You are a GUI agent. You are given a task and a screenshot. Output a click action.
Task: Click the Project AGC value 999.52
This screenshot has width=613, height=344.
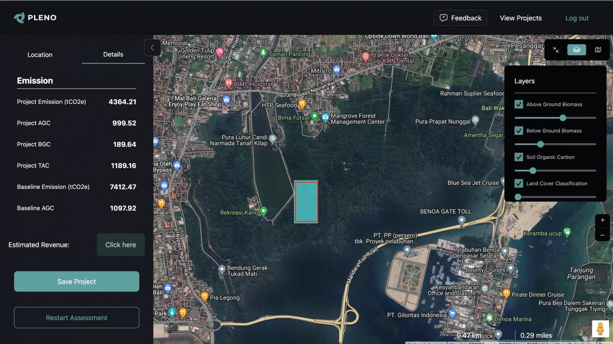click(124, 123)
